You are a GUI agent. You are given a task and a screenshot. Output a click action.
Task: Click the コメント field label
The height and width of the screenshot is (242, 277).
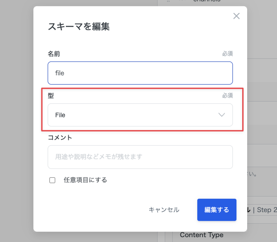[60, 137]
